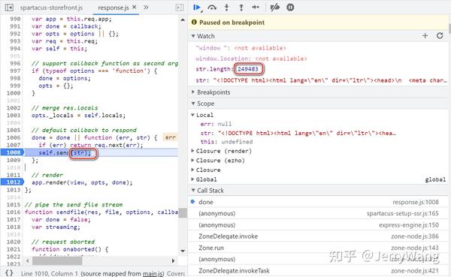The height and width of the screenshot is (277, 451).
Task: Expand Closure (render) scope
Action: click(222, 151)
